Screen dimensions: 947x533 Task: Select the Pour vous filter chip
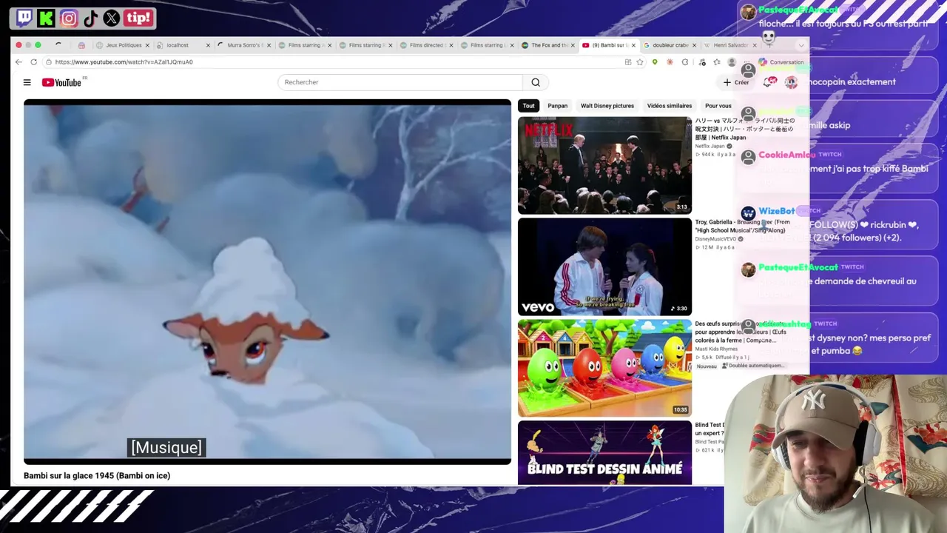tap(718, 106)
